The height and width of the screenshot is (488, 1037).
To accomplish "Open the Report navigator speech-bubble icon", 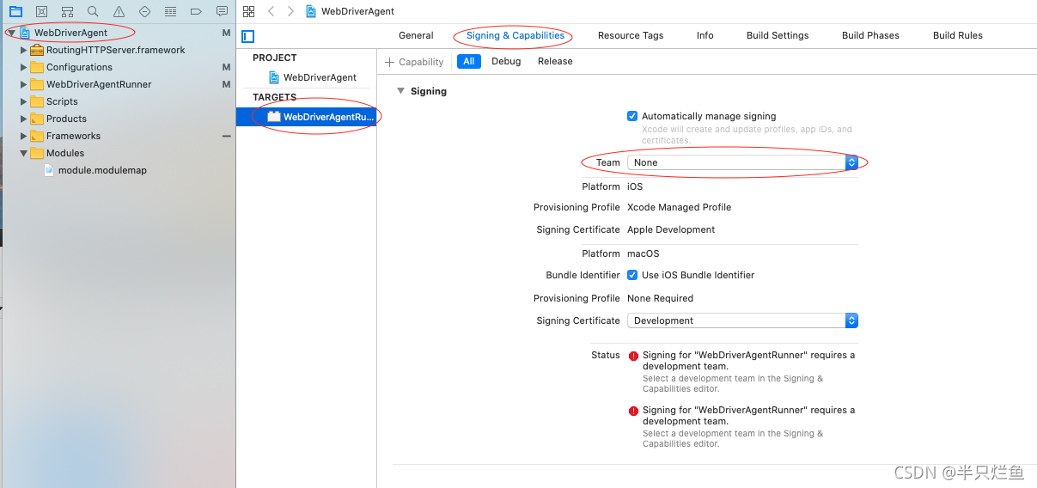I will [x=222, y=11].
